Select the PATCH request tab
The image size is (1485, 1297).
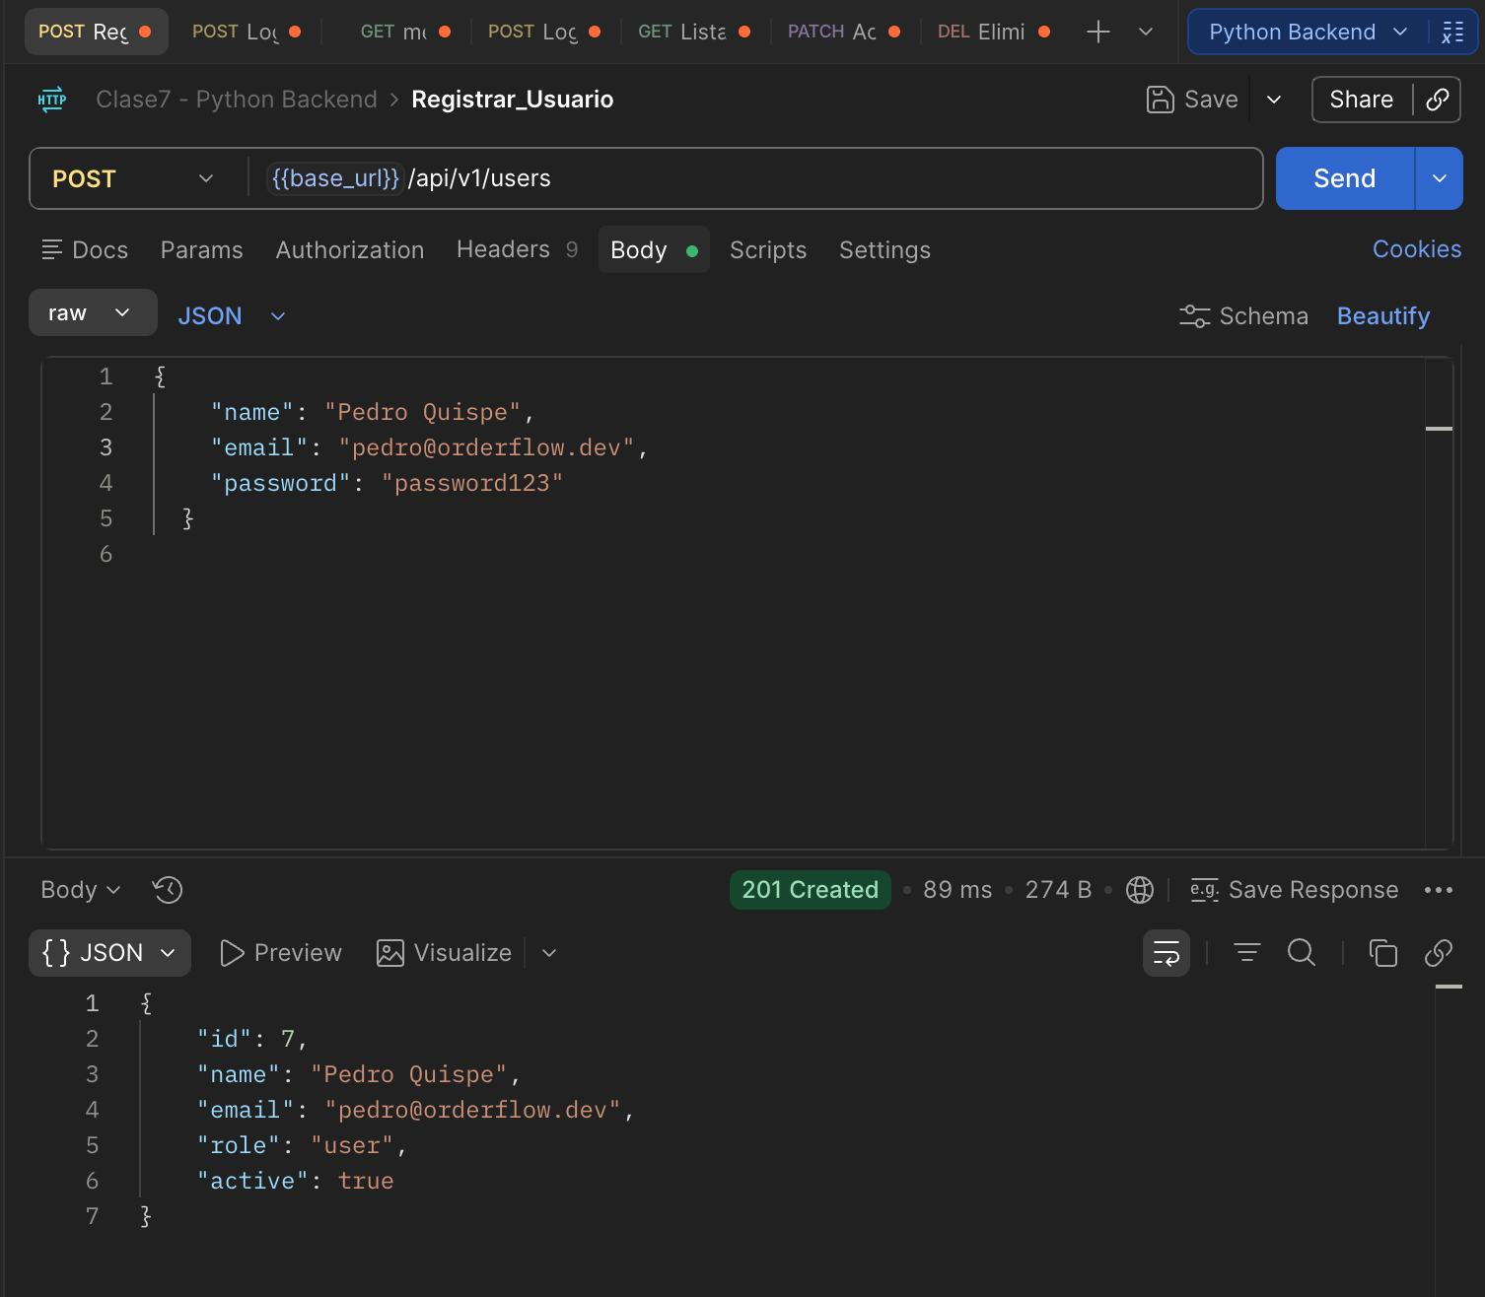(x=844, y=32)
